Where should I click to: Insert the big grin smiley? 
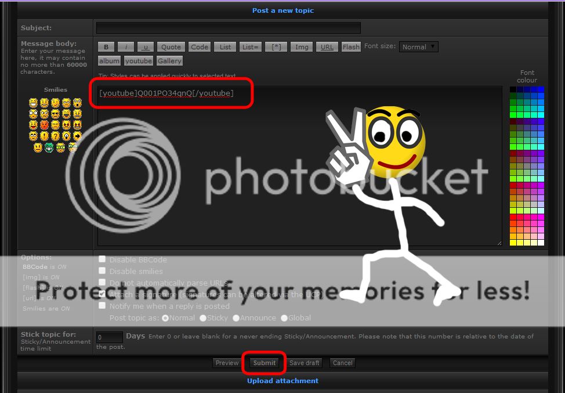pos(33,103)
